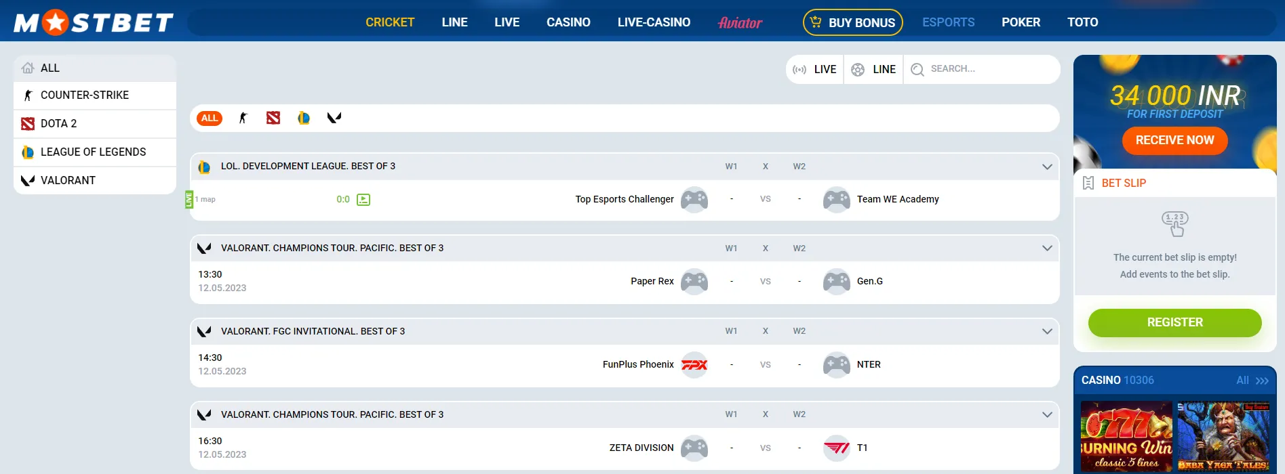Click RECEIVE NOW bonus button

(1174, 141)
